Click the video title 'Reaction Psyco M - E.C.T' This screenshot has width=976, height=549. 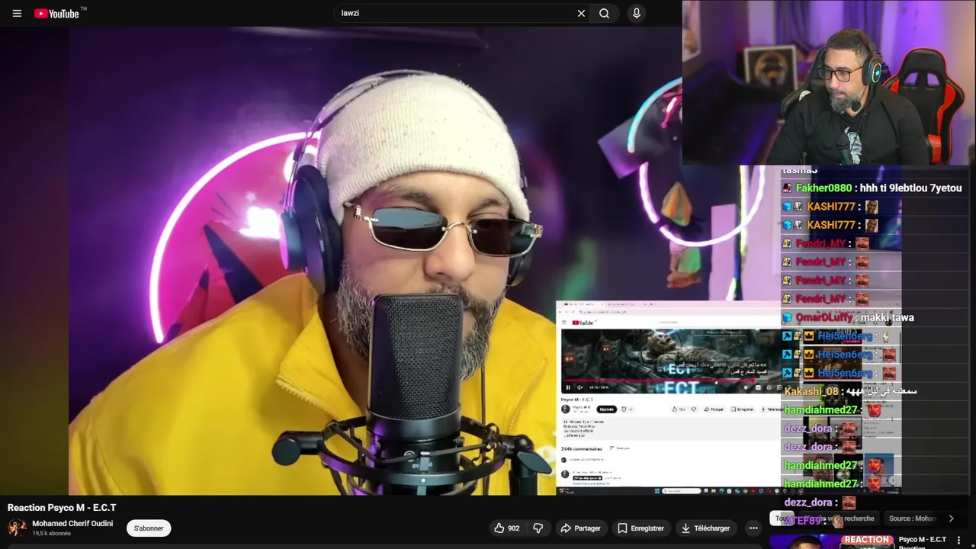[62, 508]
